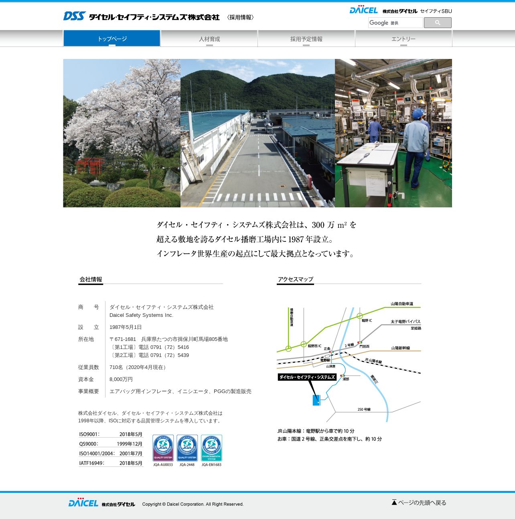Click the cherry blossom photo

[x=122, y=133]
